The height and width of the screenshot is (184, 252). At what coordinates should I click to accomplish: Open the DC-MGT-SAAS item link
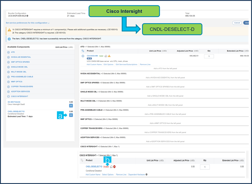pos(14,102)
